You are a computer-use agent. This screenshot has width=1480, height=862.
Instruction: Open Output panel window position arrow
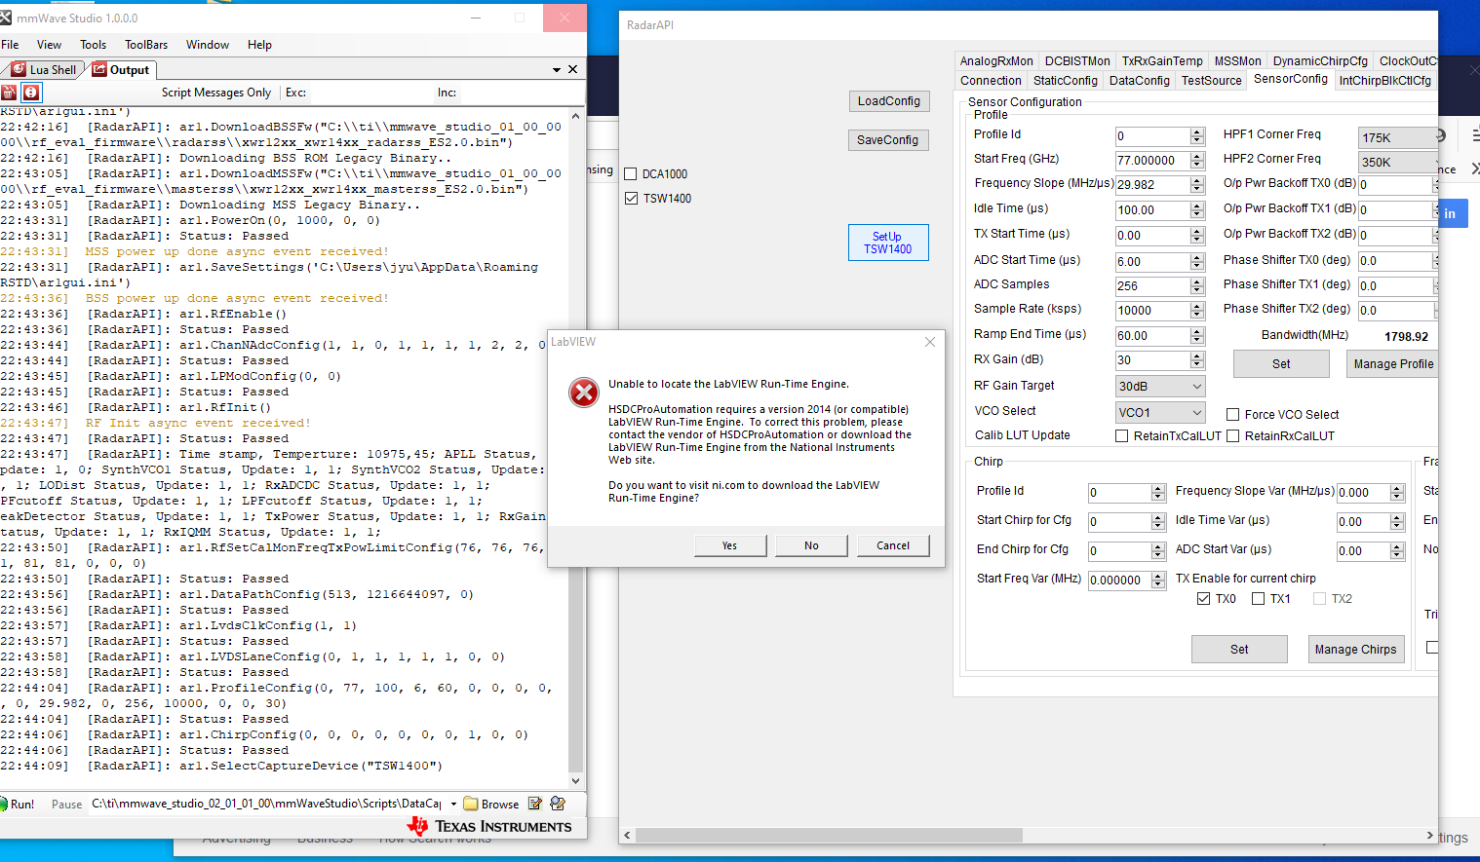557,70
